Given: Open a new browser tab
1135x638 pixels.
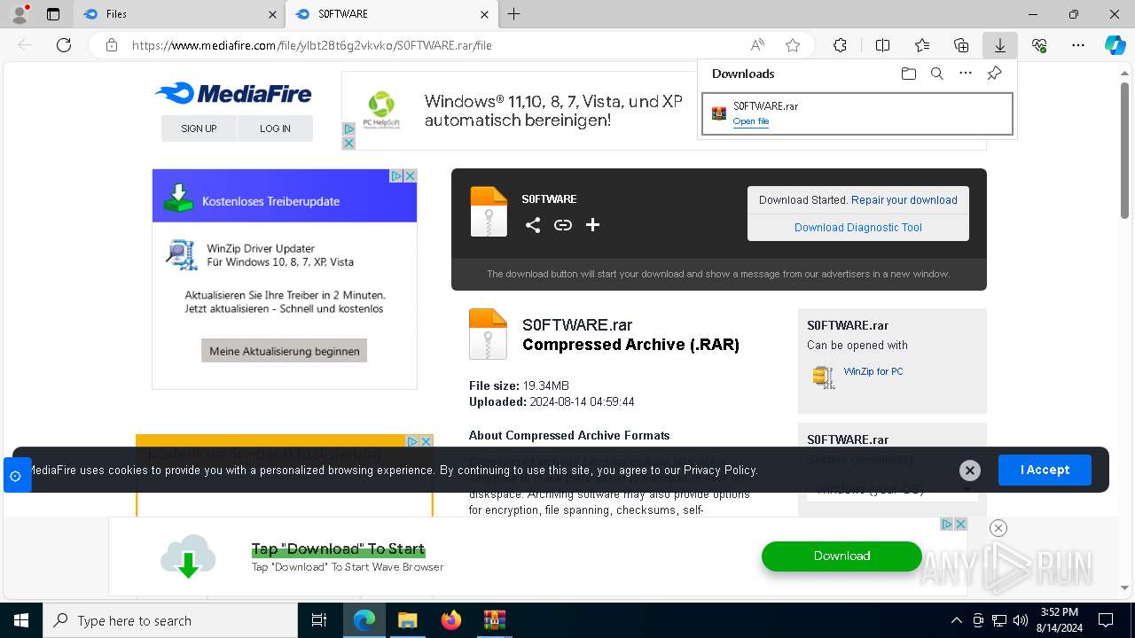Looking at the screenshot, I should pos(514,14).
